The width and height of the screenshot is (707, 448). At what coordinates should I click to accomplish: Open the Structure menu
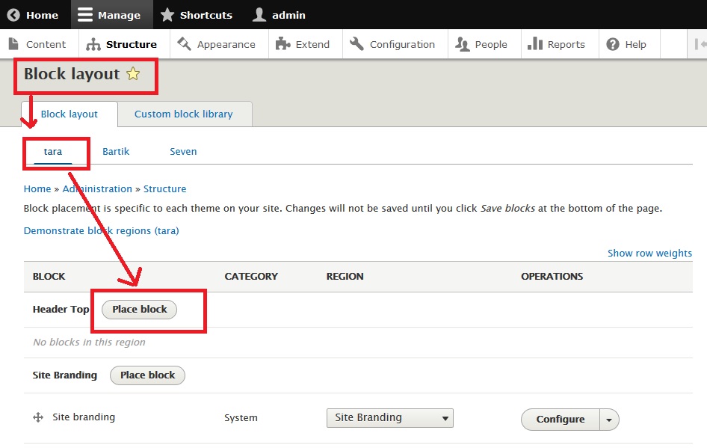pyautogui.click(x=123, y=44)
